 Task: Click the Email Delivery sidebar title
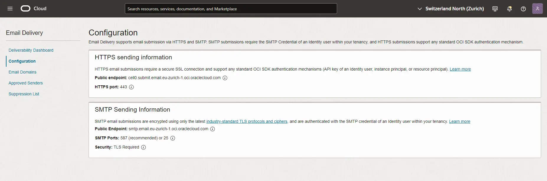click(25, 33)
